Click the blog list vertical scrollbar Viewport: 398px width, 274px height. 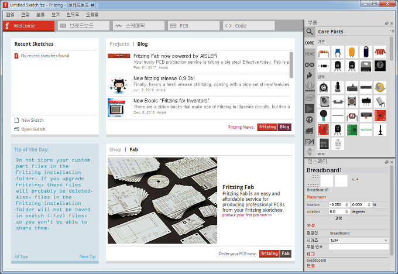(x=291, y=65)
